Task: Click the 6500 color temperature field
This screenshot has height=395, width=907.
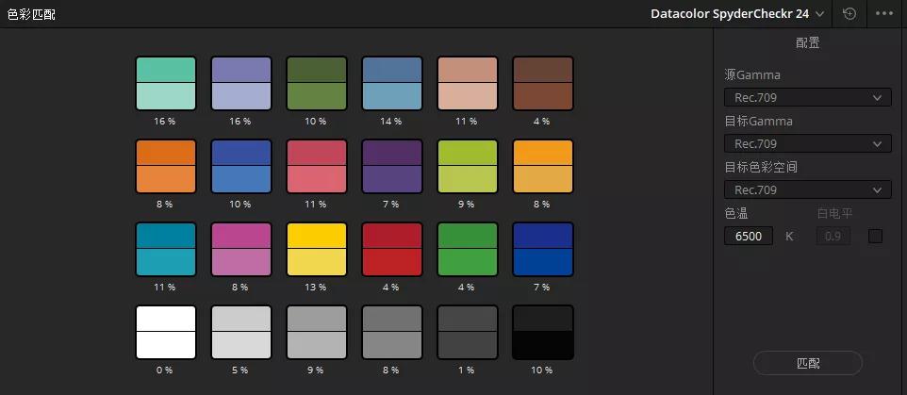Action: tap(748, 236)
